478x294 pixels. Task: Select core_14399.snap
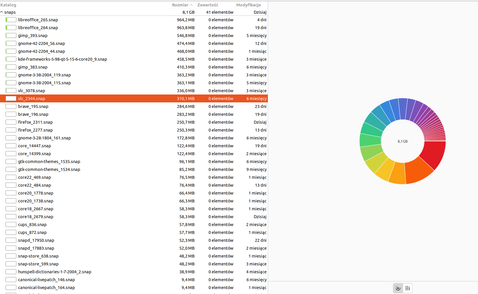[x=134, y=154]
